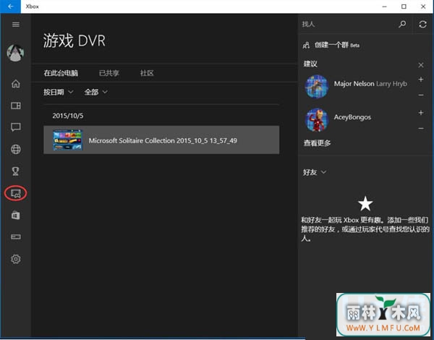This screenshot has height=340, width=434.
Task: Close the Xbox window
Action: (x=423, y=7)
